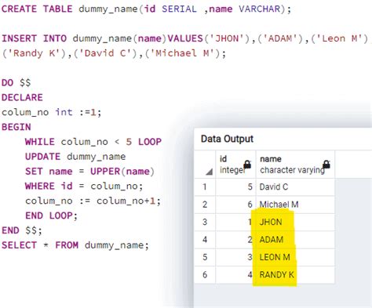Click the select-all corner triangle in the grid
This screenshot has width=372, height=308.
coord(209,172)
